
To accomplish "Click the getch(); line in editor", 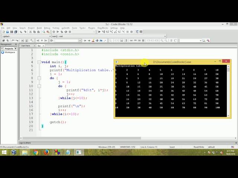I will click(x=58, y=122).
